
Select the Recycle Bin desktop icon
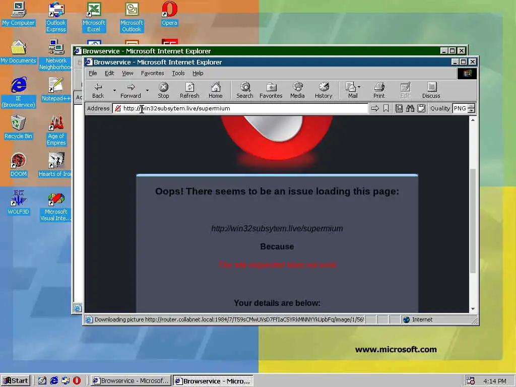point(19,127)
